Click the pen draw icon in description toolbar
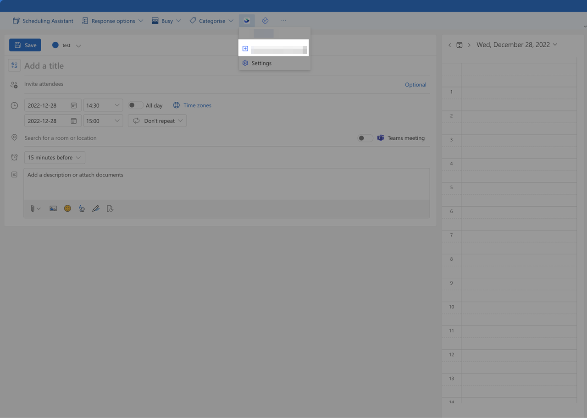 tap(96, 209)
